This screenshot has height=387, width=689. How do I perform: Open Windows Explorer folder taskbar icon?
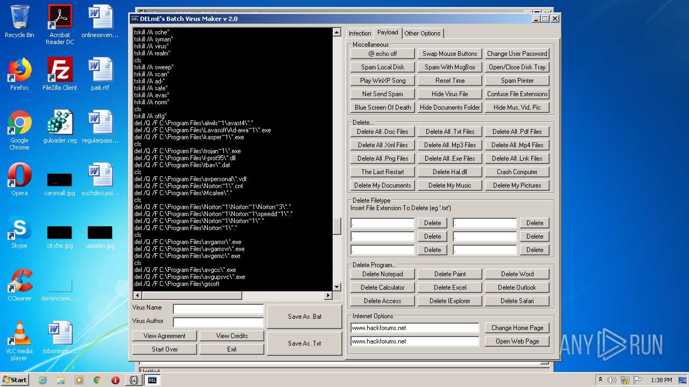tap(61, 380)
